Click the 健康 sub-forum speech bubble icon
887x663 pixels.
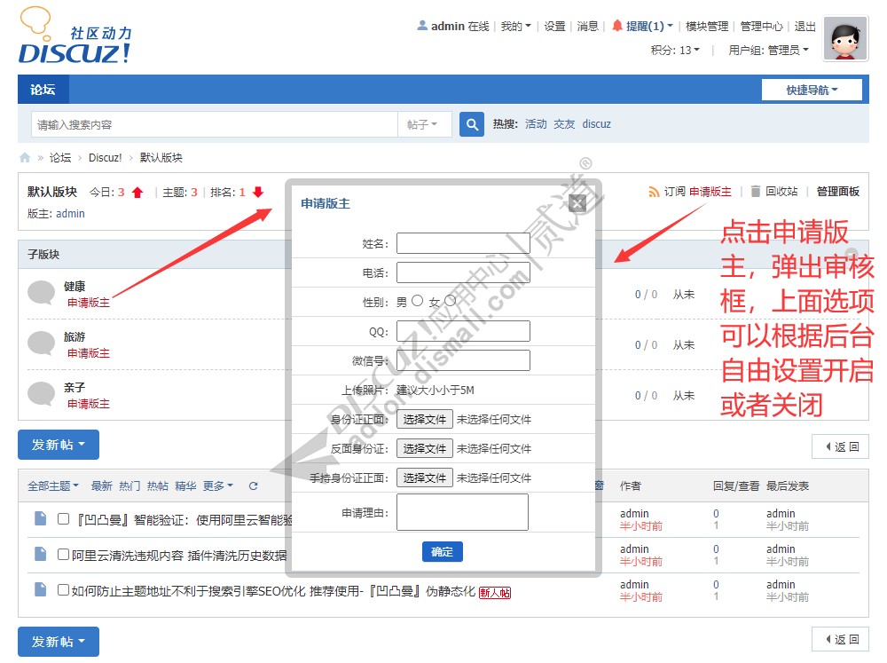(41, 293)
